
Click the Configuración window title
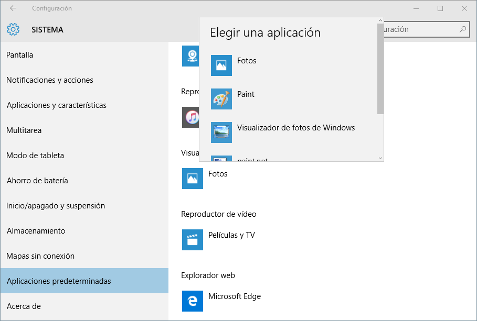[52, 8]
